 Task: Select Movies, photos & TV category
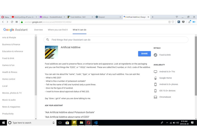click(x=12, y=93)
